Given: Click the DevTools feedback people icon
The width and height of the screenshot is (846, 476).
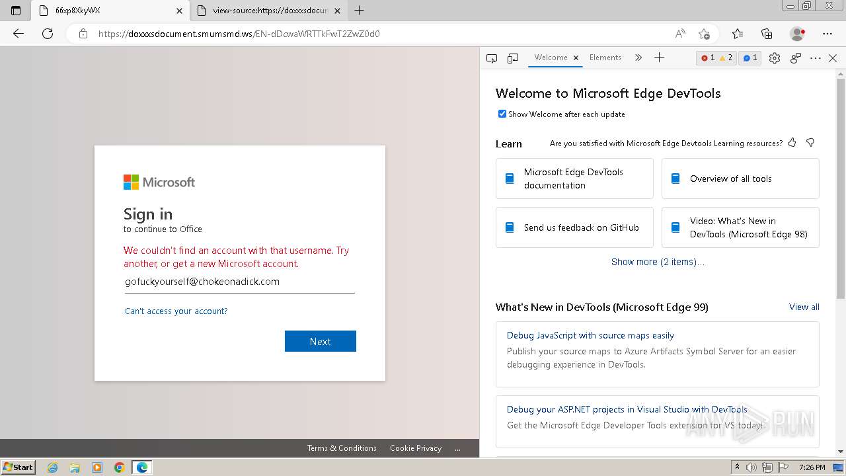Looking at the screenshot, I should click(x=796, y=58).
